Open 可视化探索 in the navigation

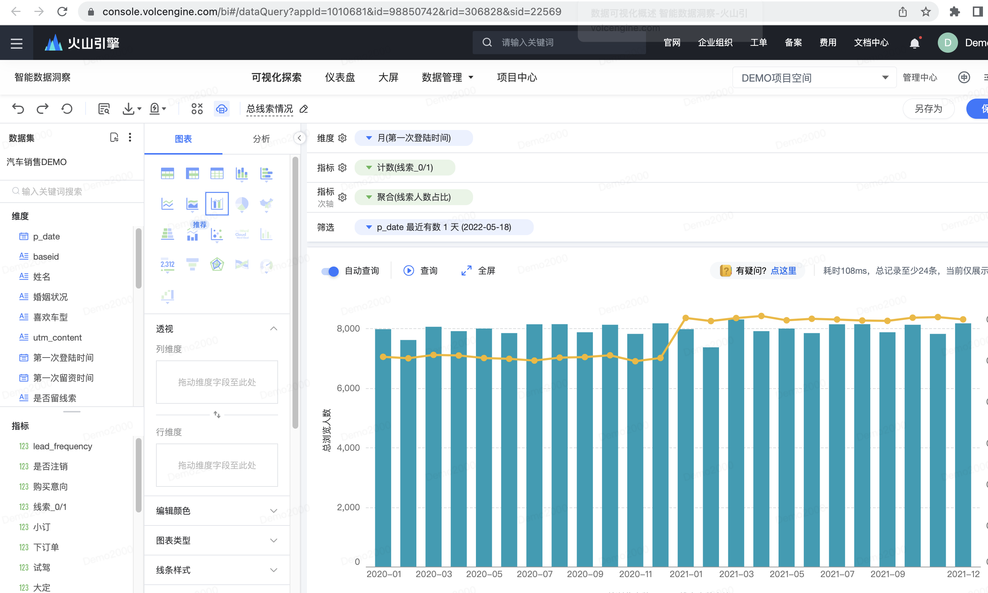[x=277, y=78]
